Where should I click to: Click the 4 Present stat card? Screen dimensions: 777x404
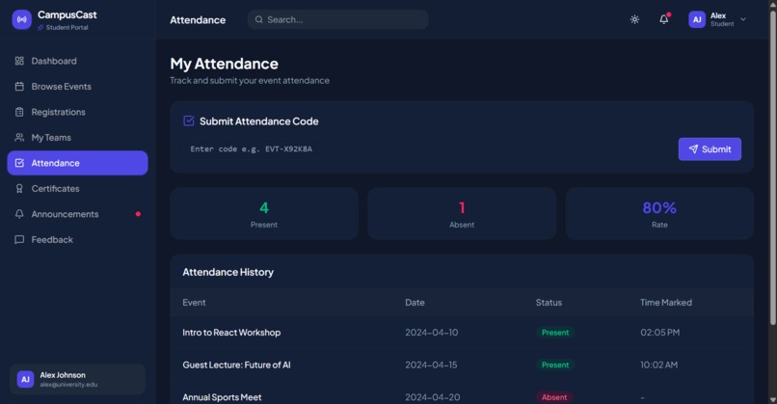tap(263, 214)
